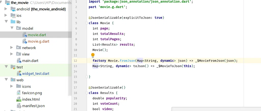Click the view package folder icon

pos(19,54)
